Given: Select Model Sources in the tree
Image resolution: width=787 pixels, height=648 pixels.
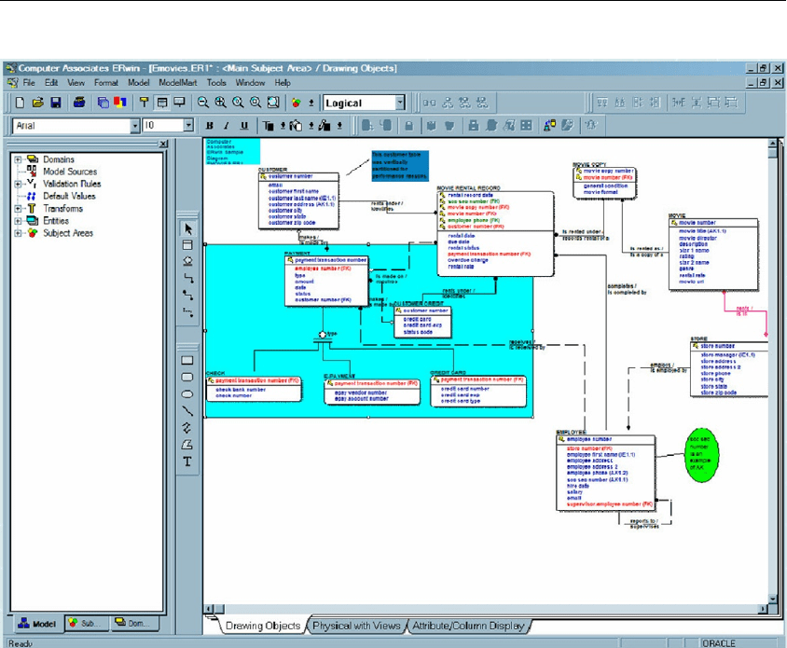Looking at the screenshot, I should point(70,172).
